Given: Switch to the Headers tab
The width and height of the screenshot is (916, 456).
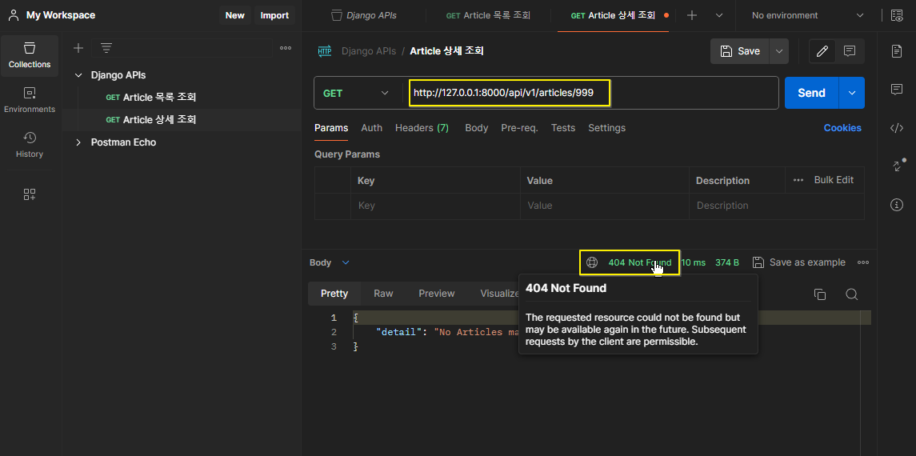Looking at the screenshot, I should pos(422,128).
